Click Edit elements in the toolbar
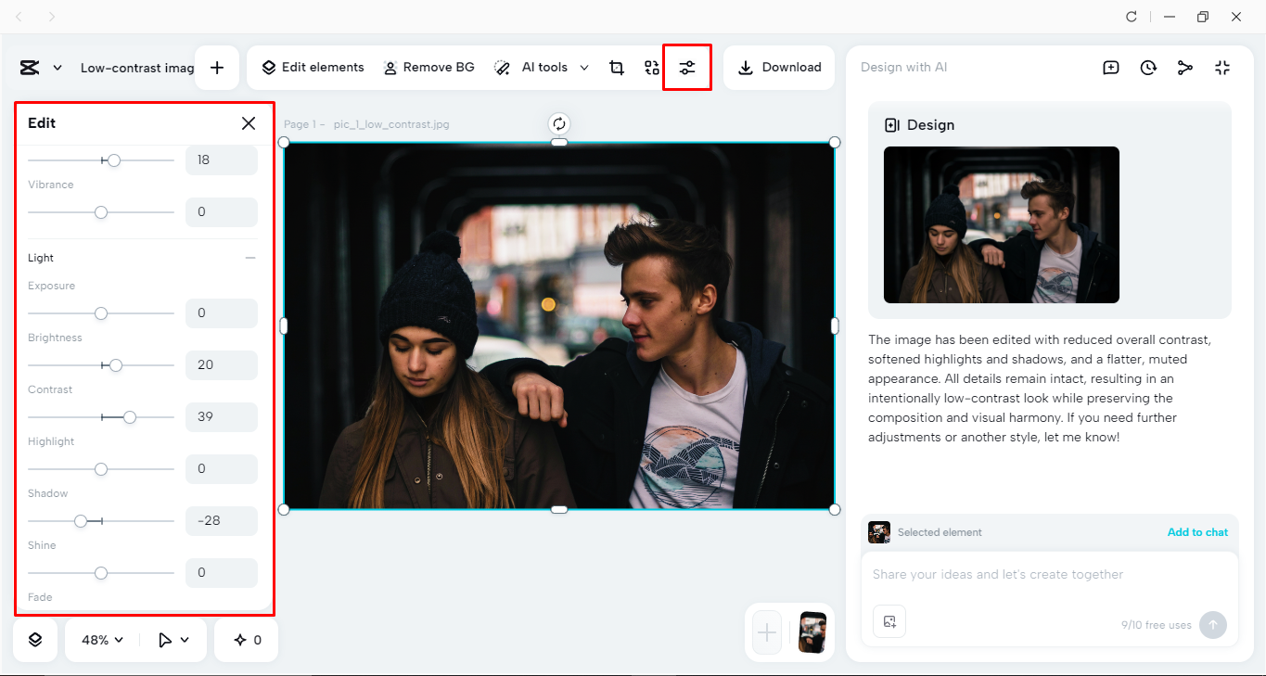This screenshot has width=1266, height=676. [313, 68]
